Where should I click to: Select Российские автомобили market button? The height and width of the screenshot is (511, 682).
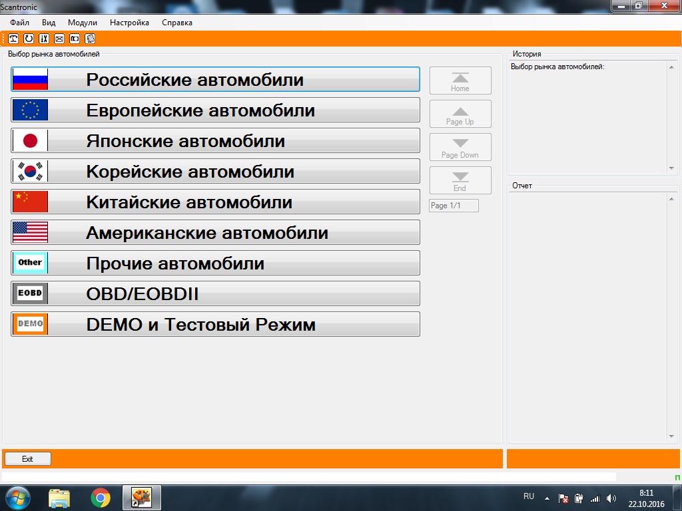pyautogui.click(x=215, y=79)
